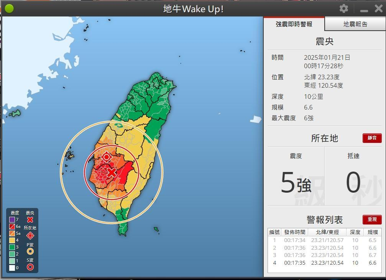Click the red X epicenter marker on map
This screenshot has height=280, width=386.
coord(112,173)
